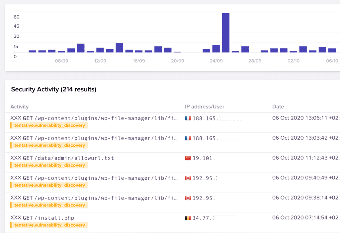Image resolution: width=340 pixels, height=233 pixels.
Task: Click the Date column header
Action: 278,107
